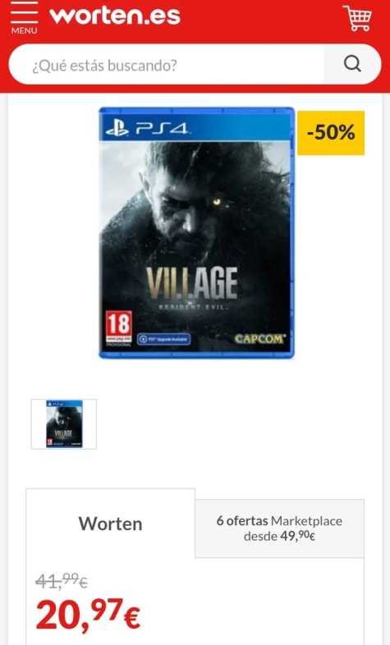Open the shopping cart
Screen dimensions: 390x645
click(x=357, y=18)
